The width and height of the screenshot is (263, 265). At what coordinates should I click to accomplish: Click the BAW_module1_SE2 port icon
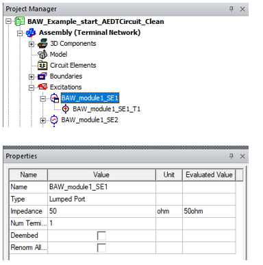pos(54,120)
